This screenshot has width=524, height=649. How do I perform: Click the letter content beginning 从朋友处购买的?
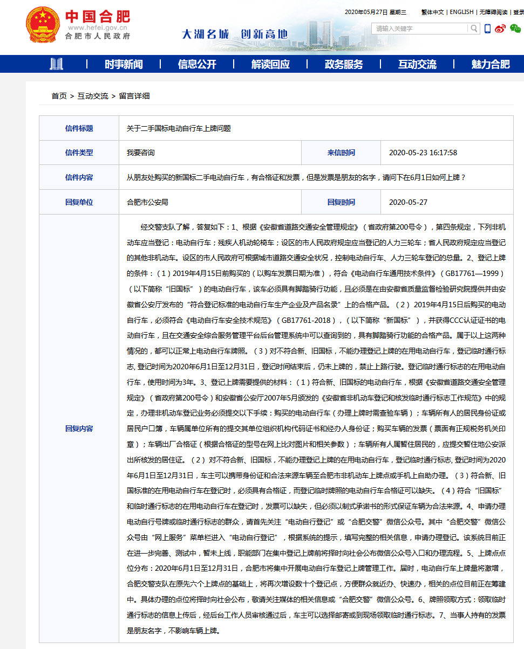point(296,177)
